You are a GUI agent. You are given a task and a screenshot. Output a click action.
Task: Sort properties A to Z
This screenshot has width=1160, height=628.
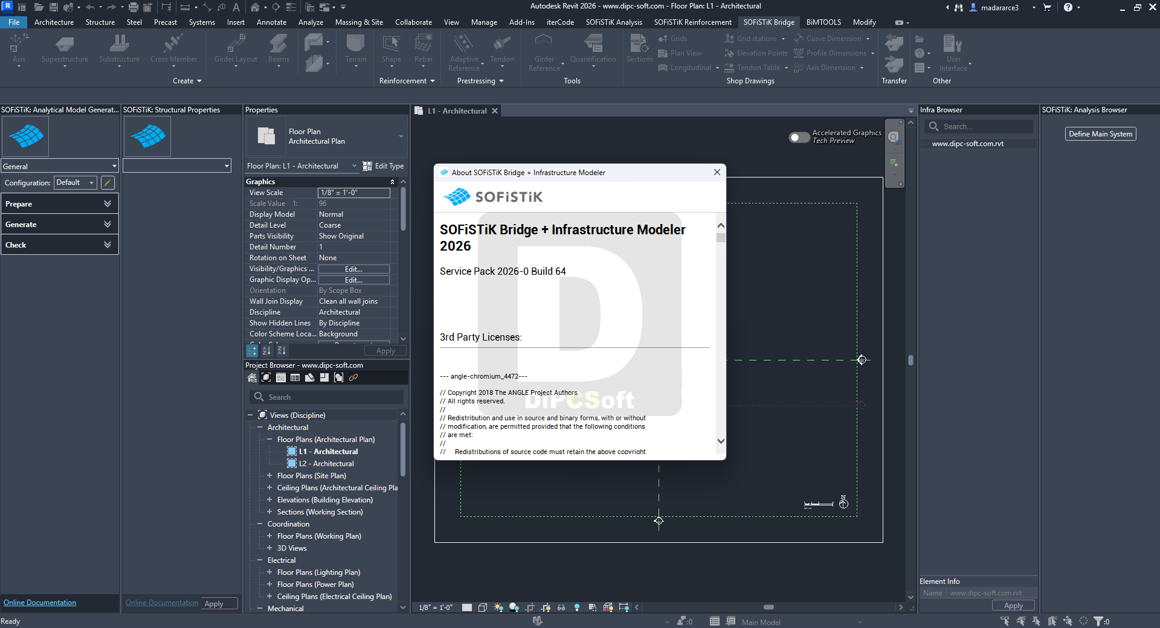pos(266,350)
